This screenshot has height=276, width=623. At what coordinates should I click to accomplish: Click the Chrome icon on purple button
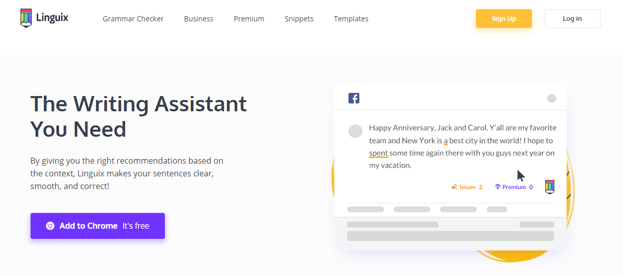50,226
